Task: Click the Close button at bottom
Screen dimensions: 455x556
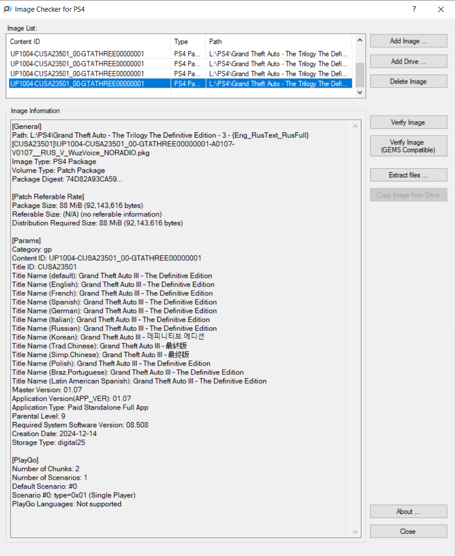Action: tap(409, 531)
